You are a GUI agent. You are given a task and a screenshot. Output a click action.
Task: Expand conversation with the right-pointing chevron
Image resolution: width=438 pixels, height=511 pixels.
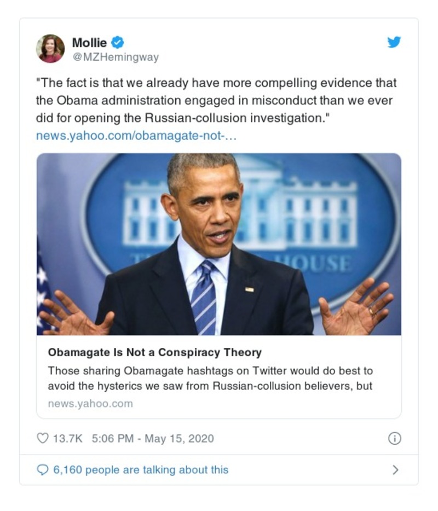pyautogui.click(x=395, y=469)
